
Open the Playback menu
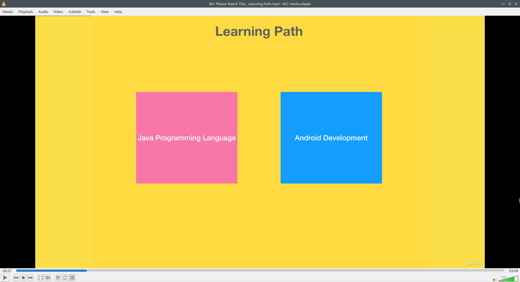[26, 12]
